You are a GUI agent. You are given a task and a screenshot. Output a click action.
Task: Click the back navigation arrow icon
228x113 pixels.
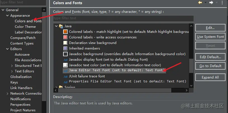(x=200, y=3)
